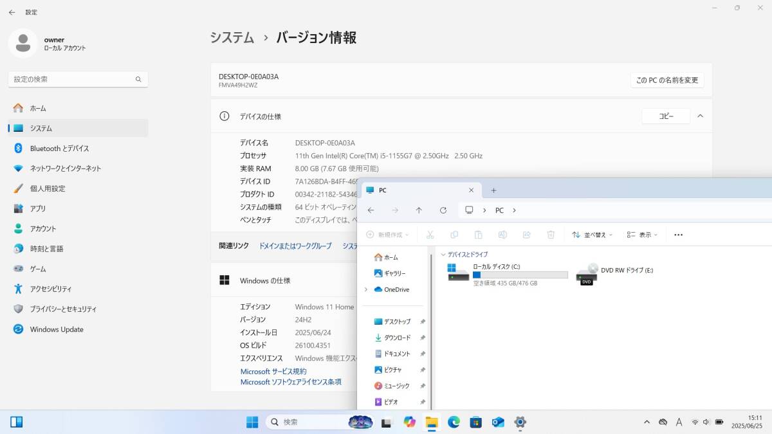Open the OneDrive icon in system tray

tap(663, 422)
